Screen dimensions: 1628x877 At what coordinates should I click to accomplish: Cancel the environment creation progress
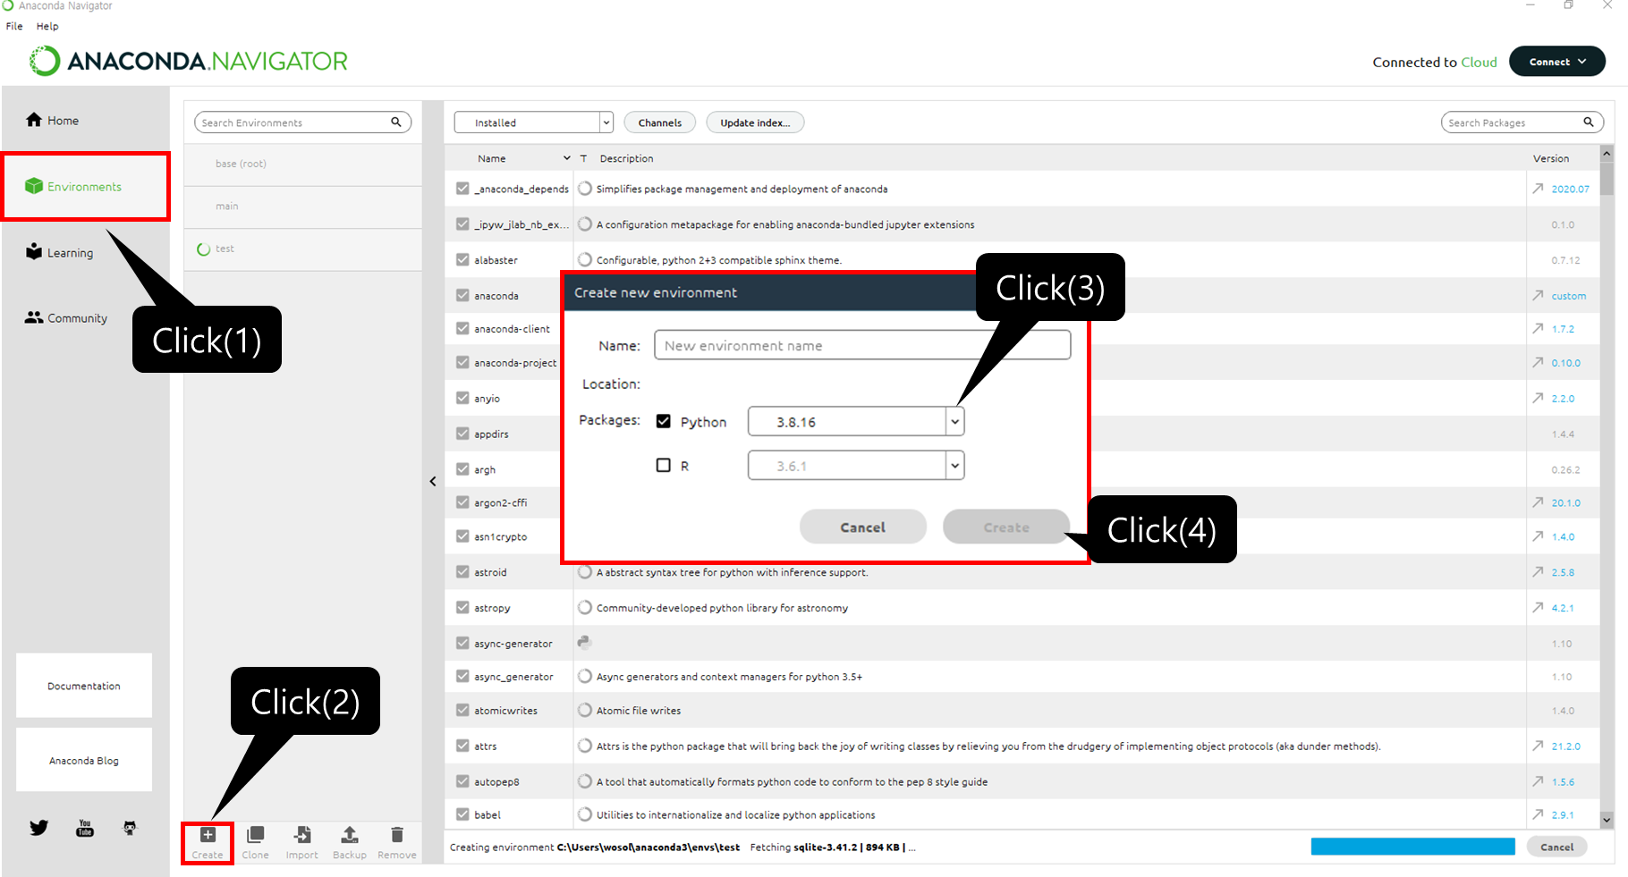tap(1556, 847)
